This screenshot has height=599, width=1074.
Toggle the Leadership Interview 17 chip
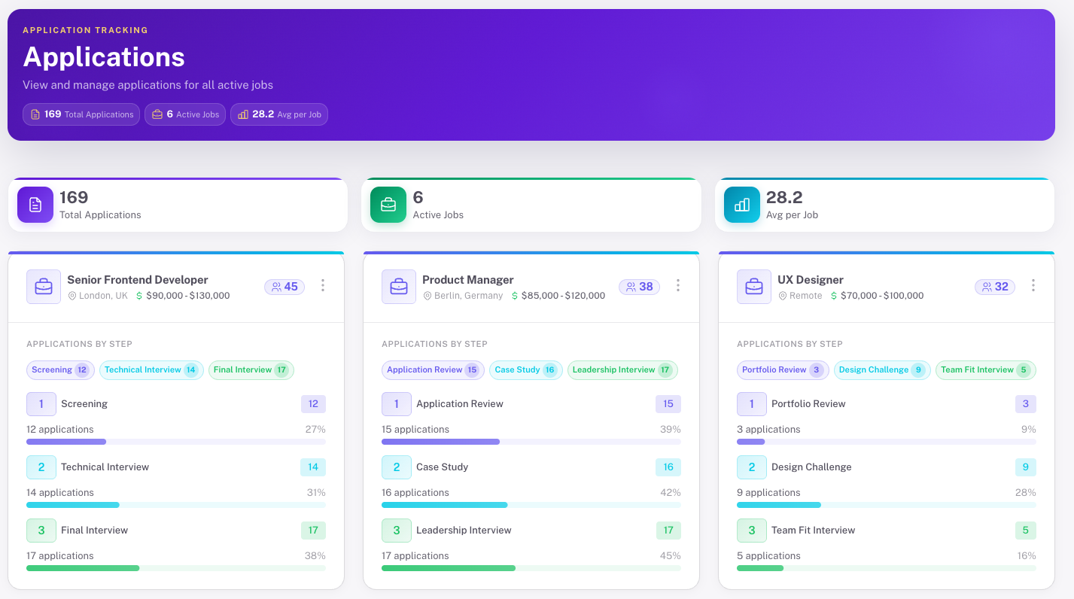[622, 369]
